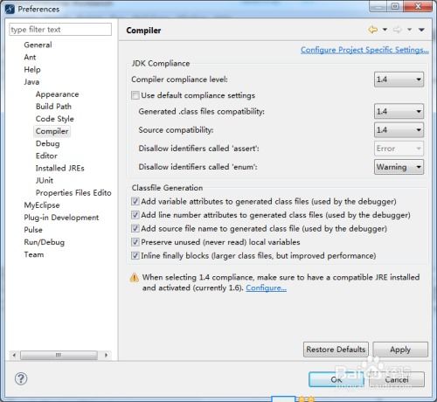
Task: Click the right scroll arrow in the tree
Action: tap(106, 355)
